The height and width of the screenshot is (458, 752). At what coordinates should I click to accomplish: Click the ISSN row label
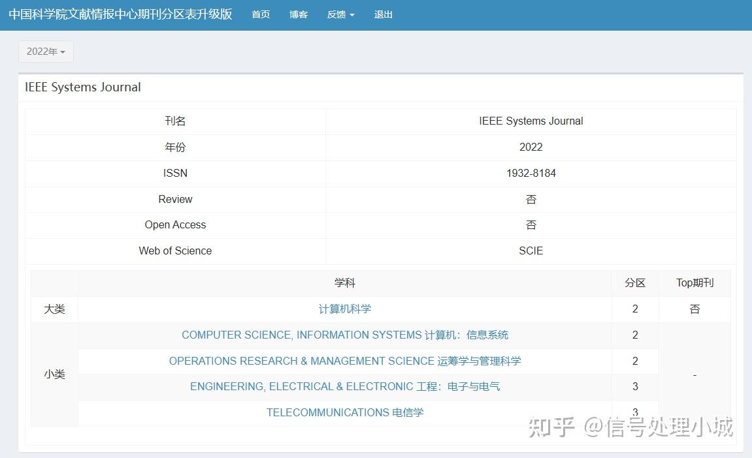(x=175, y=173)
